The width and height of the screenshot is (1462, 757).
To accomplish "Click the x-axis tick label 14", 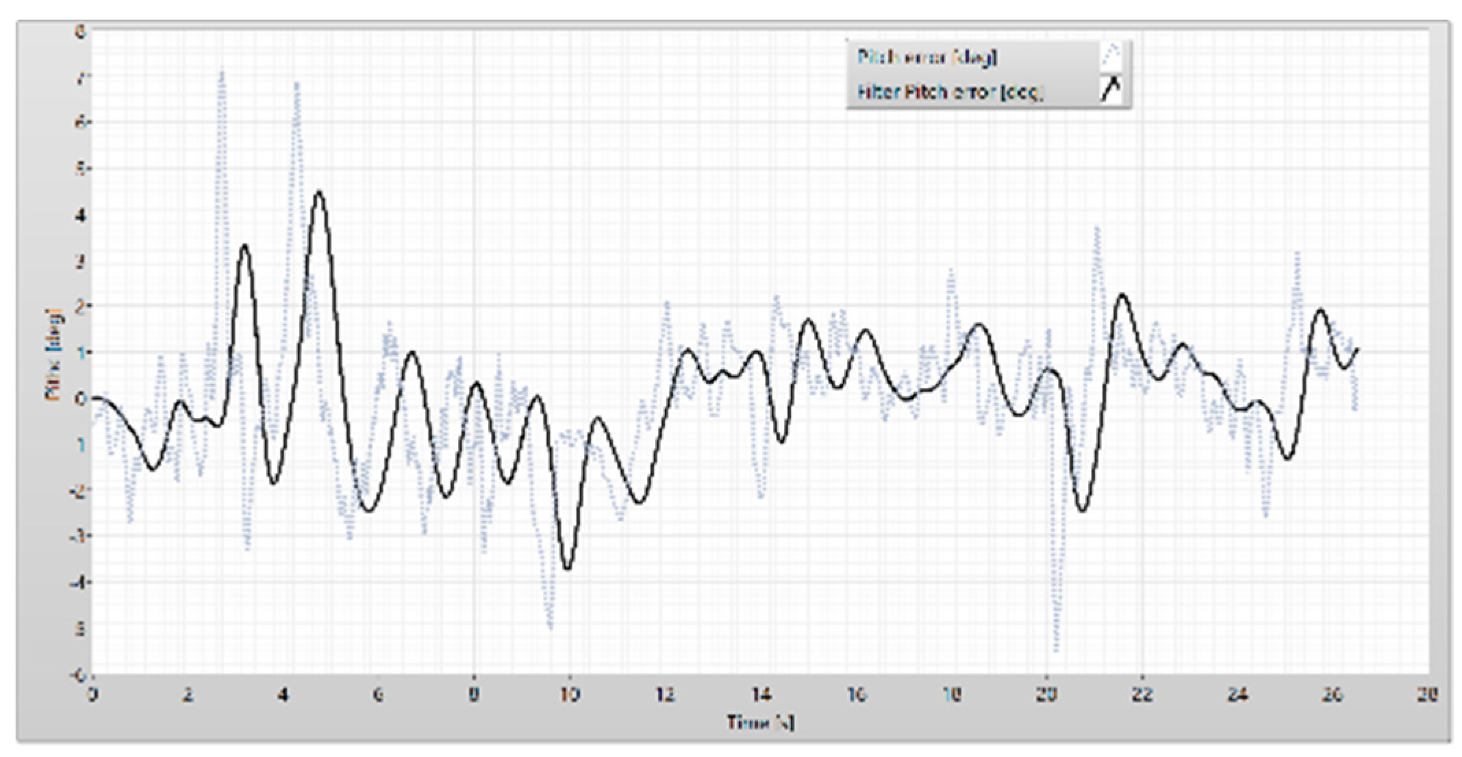I will click(760, 695).
